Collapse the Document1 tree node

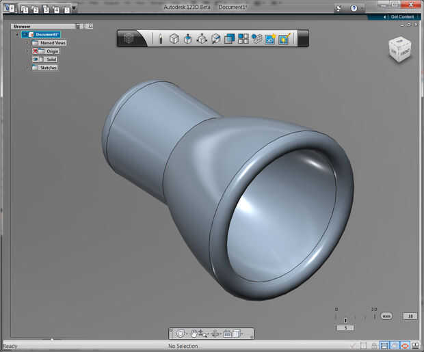click(17, 35)
